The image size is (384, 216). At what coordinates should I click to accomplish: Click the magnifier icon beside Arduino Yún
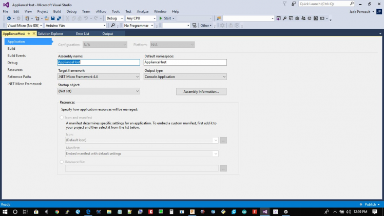coord(113,25)
